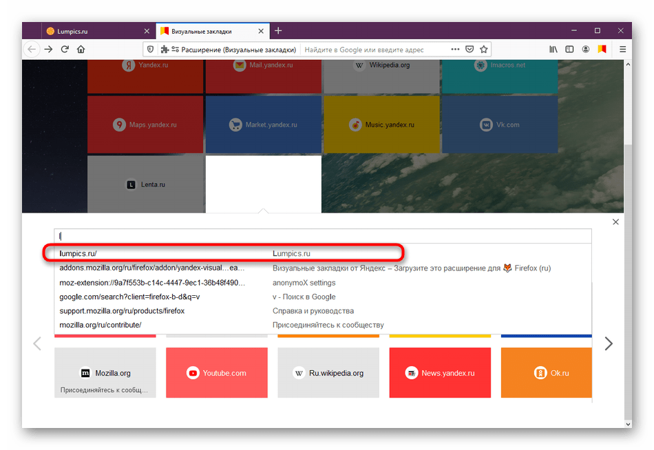Focus the bookmark URL input field

click(323, 236)
